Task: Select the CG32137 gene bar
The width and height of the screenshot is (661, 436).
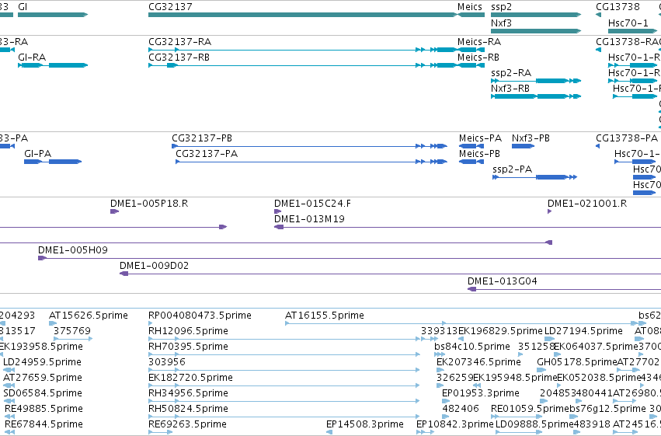Action: tap(303, 15)
